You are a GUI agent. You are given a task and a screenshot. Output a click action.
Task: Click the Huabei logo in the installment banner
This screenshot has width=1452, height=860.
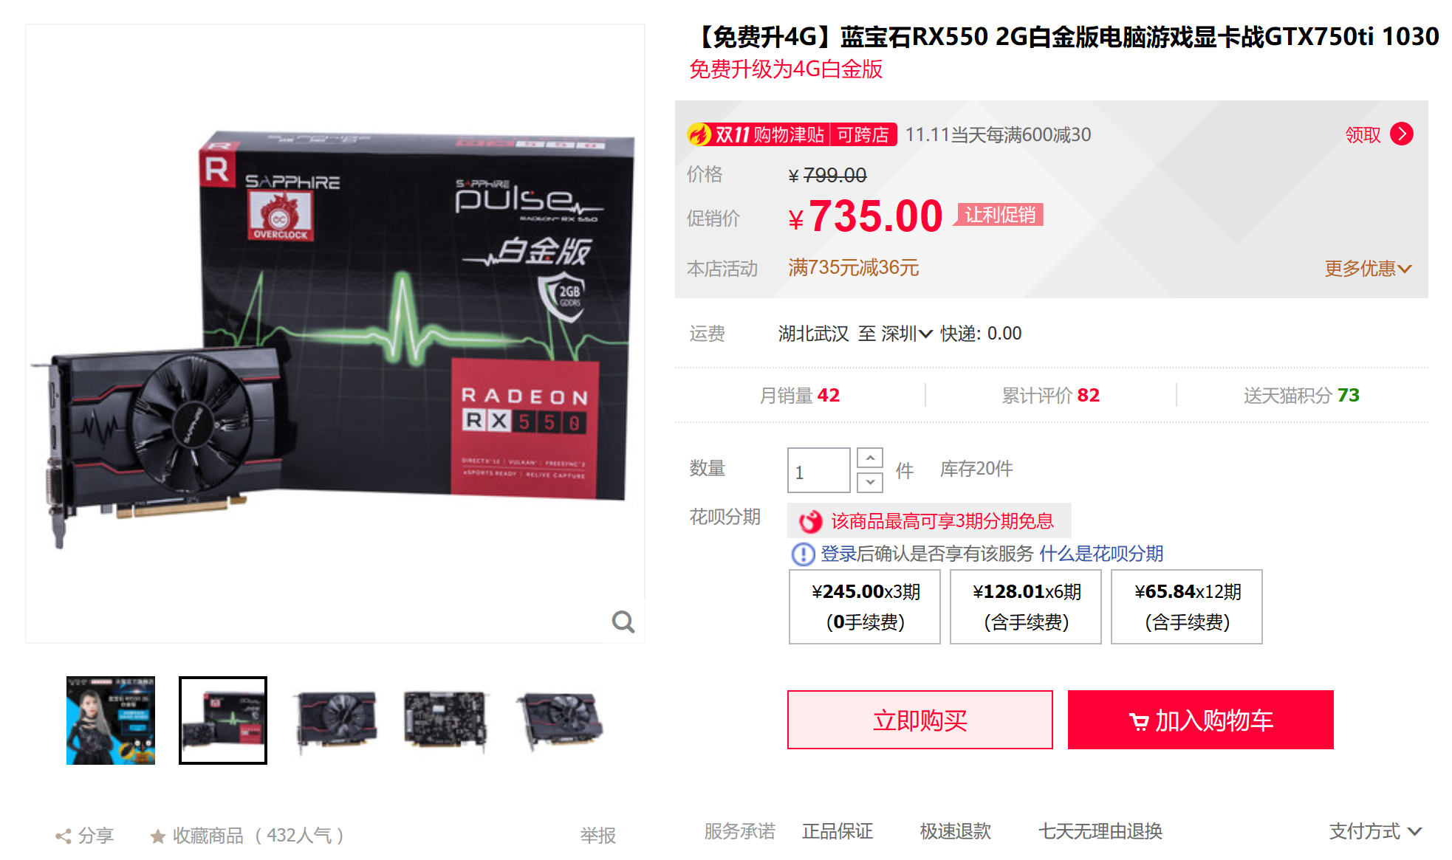tap(810, 521)
